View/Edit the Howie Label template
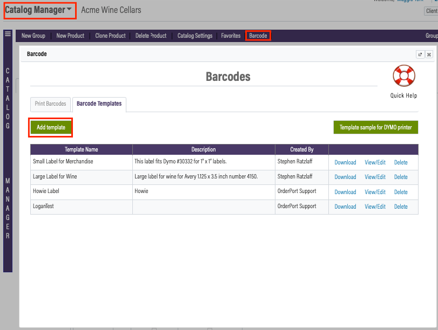Screen dimensions: 438x330 375,192
